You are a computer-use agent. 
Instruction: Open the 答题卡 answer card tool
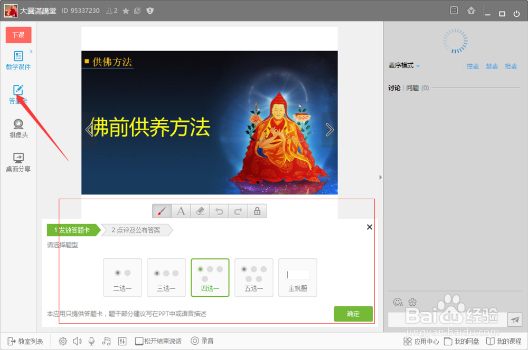point(18,94)
